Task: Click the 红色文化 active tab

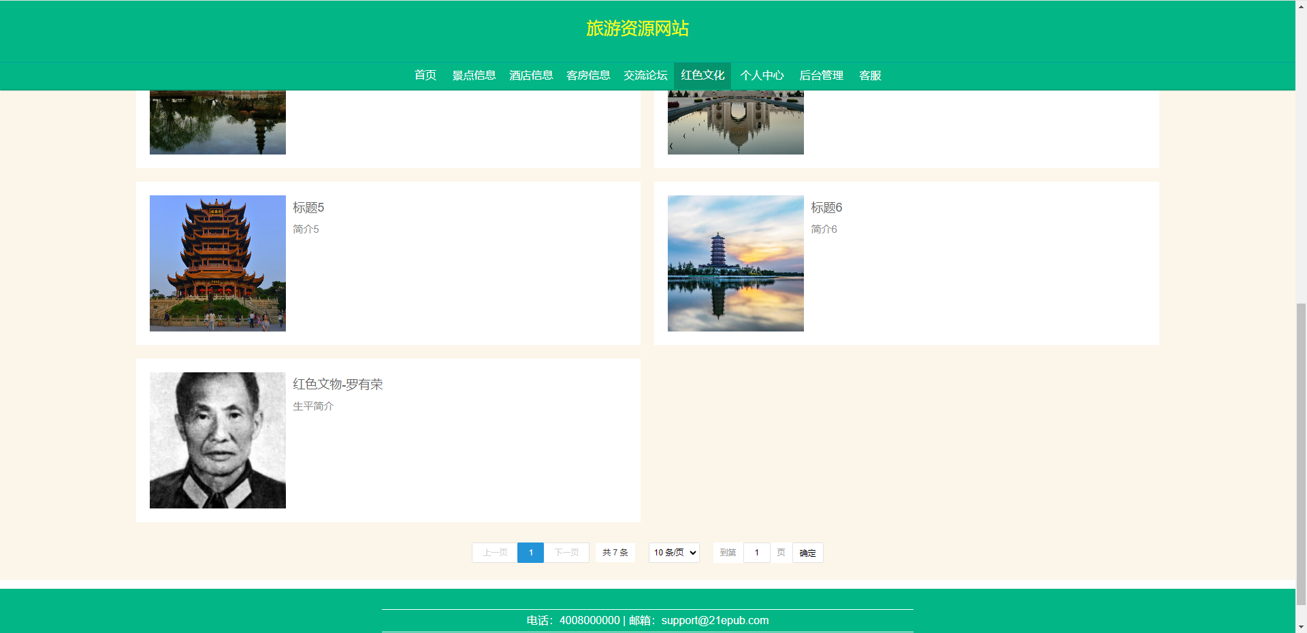Action: click(x=703, y=76)
